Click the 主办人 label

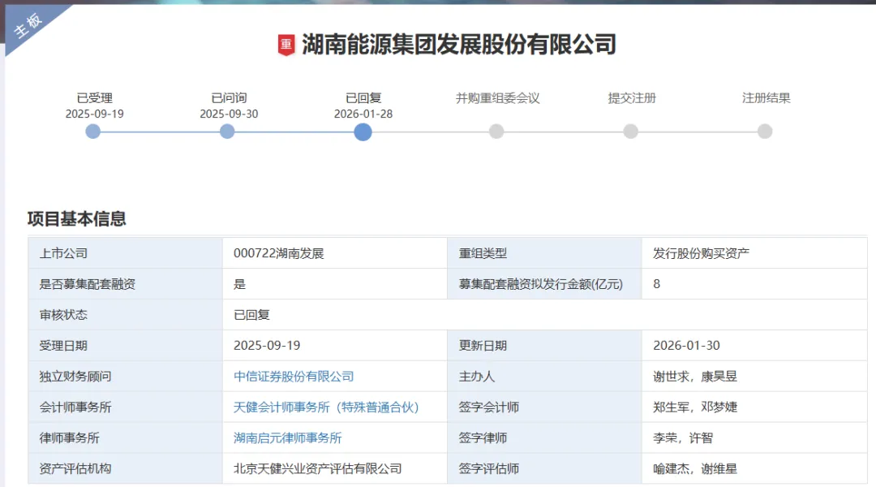(477, 377)
